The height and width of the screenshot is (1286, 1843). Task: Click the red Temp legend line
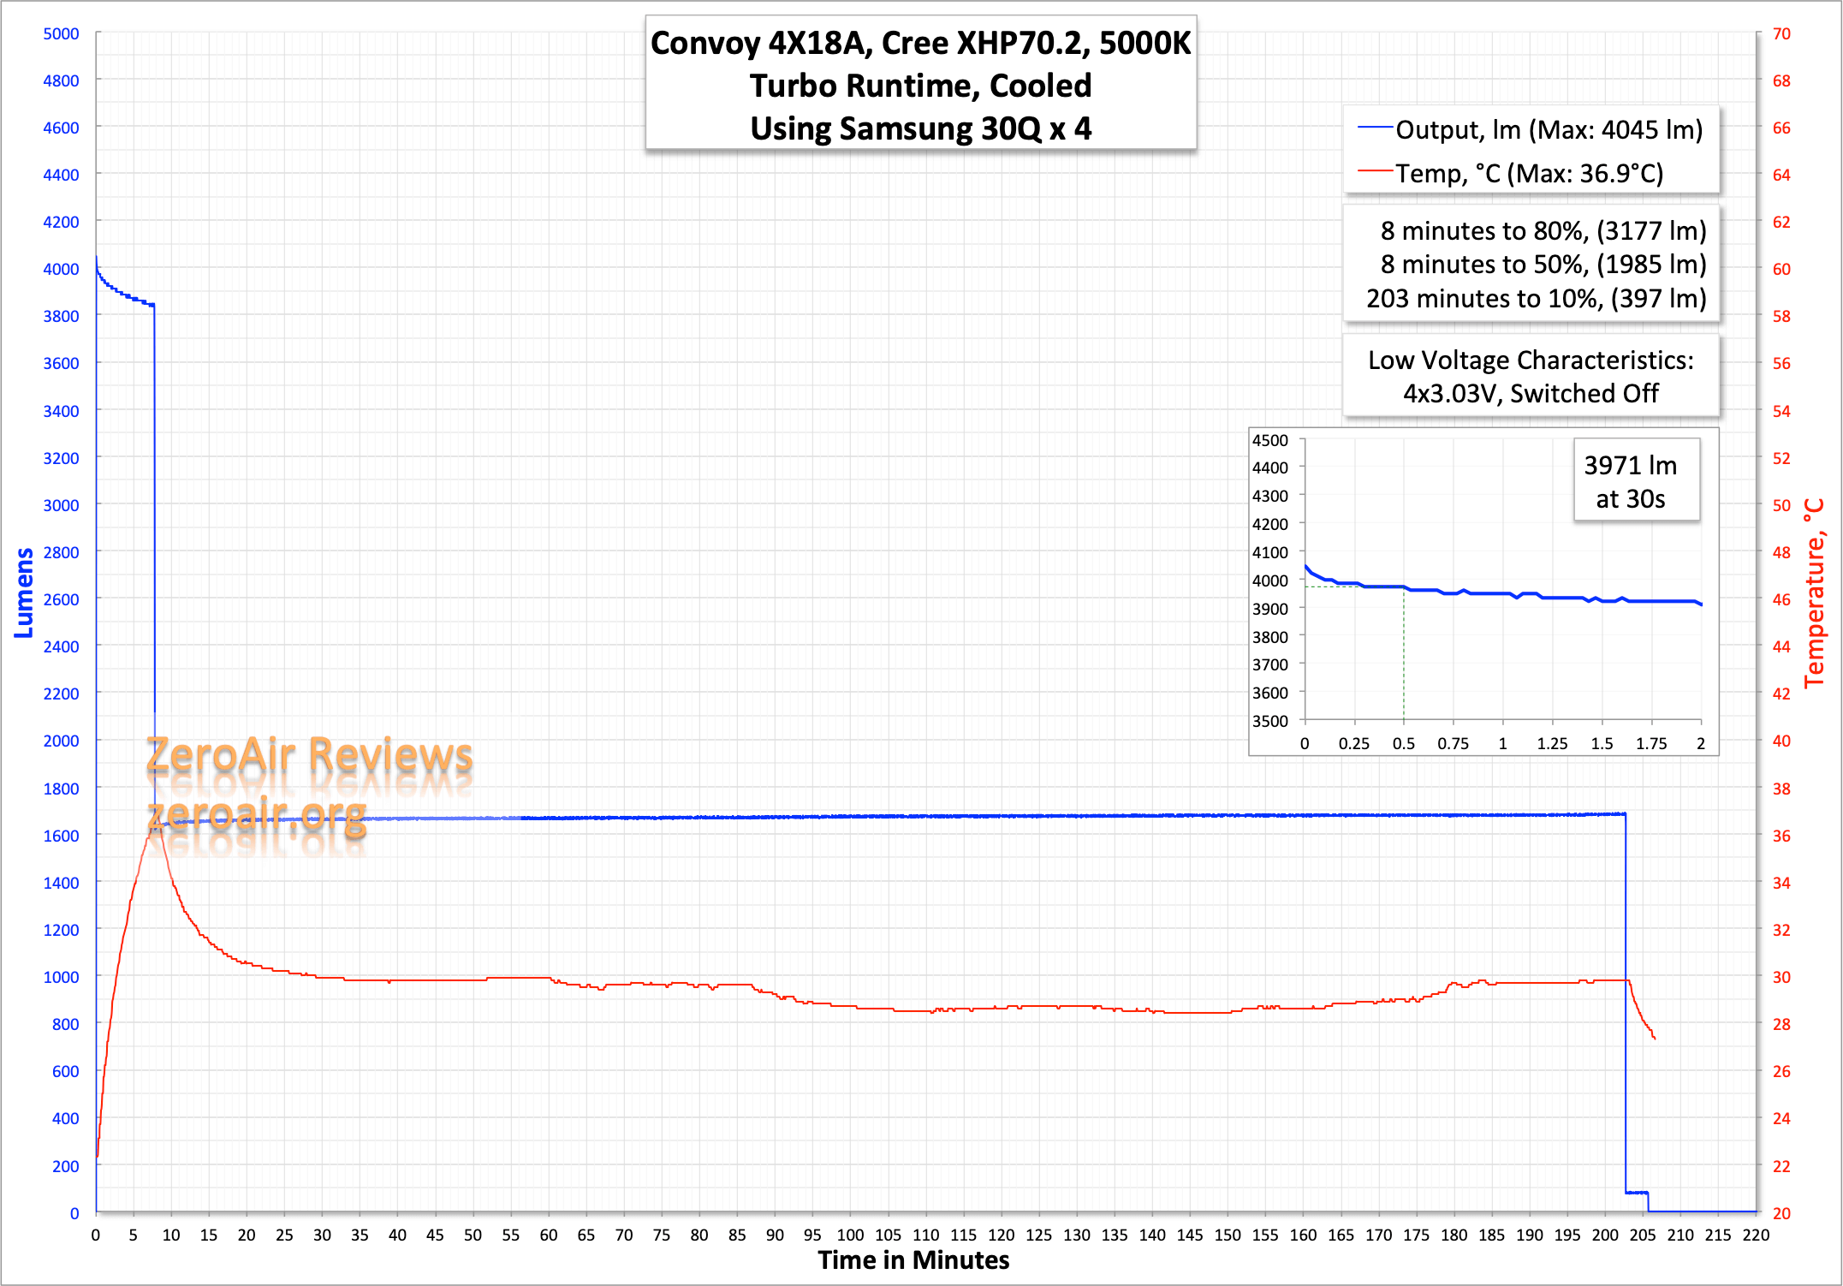coord(1375,171)
